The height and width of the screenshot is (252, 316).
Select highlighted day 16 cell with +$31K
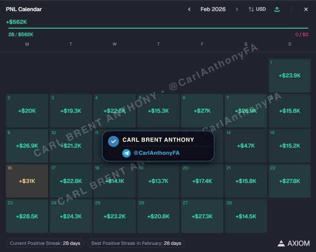(x=27, y=181)
